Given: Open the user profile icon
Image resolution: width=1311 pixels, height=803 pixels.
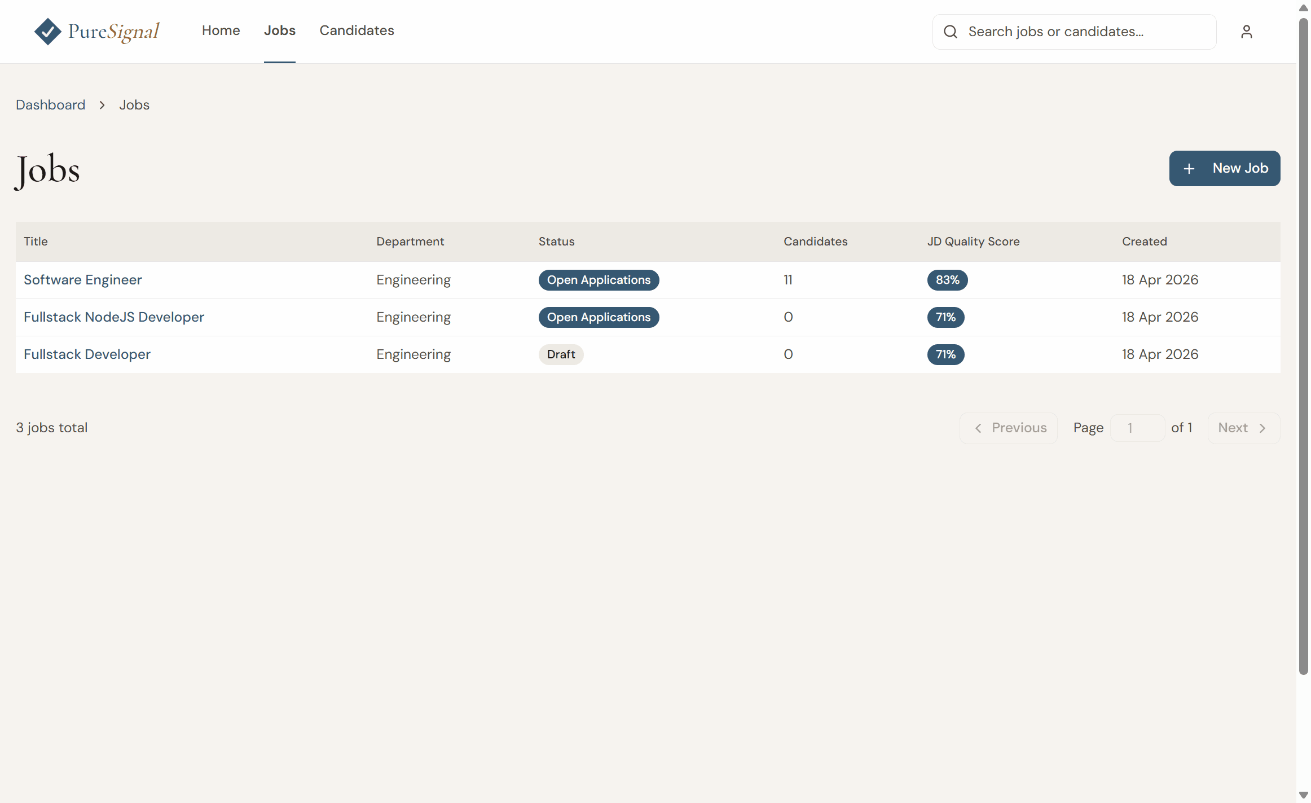Looking at the screenshot, I should (x=1246, y=32).
